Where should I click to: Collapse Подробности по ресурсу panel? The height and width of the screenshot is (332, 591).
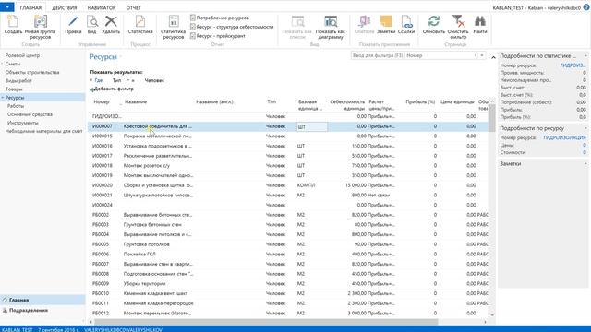click(585, 128)
